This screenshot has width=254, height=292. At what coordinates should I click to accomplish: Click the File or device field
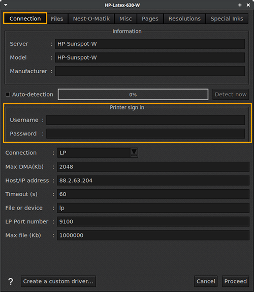tap(153, 208)
